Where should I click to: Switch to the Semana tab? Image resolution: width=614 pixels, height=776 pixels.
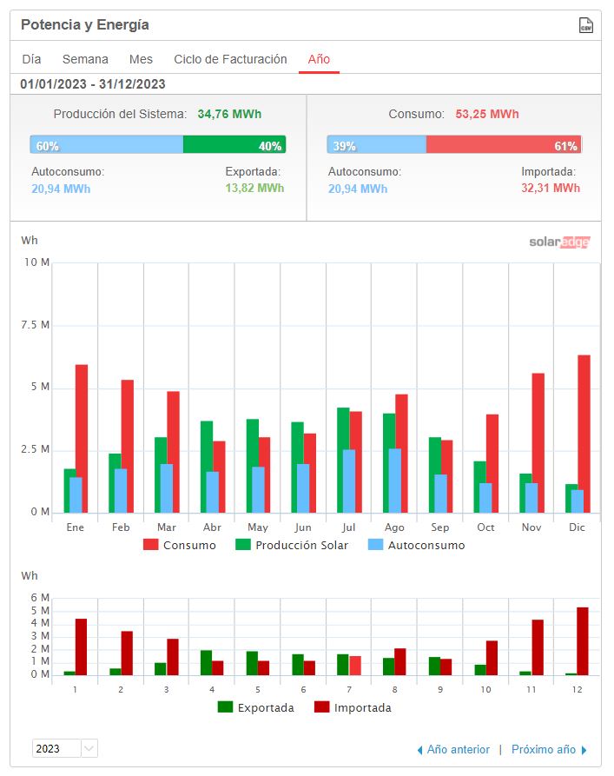tap(85, 59)
